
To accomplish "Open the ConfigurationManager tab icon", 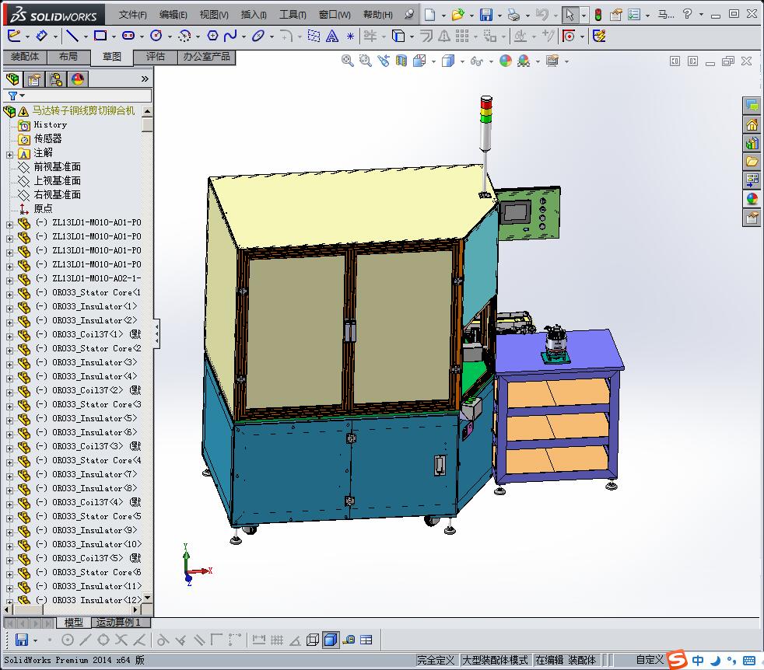I will 56,79.
